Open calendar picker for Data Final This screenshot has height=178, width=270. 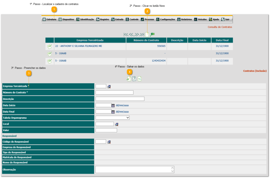(x=113, y=112)
